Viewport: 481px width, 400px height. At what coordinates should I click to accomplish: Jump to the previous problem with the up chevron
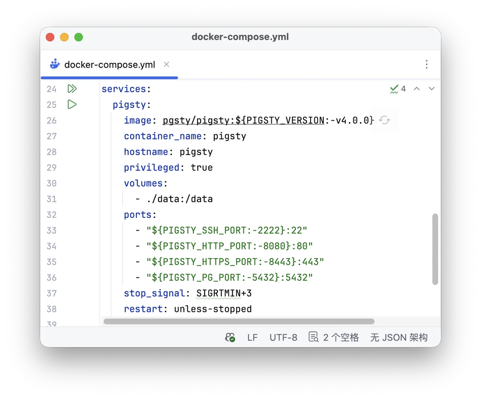pyautogui.click(x=416, y=88)
